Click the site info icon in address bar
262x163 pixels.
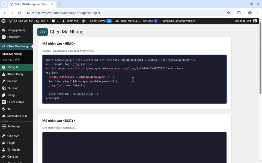[x=28, y=13]
